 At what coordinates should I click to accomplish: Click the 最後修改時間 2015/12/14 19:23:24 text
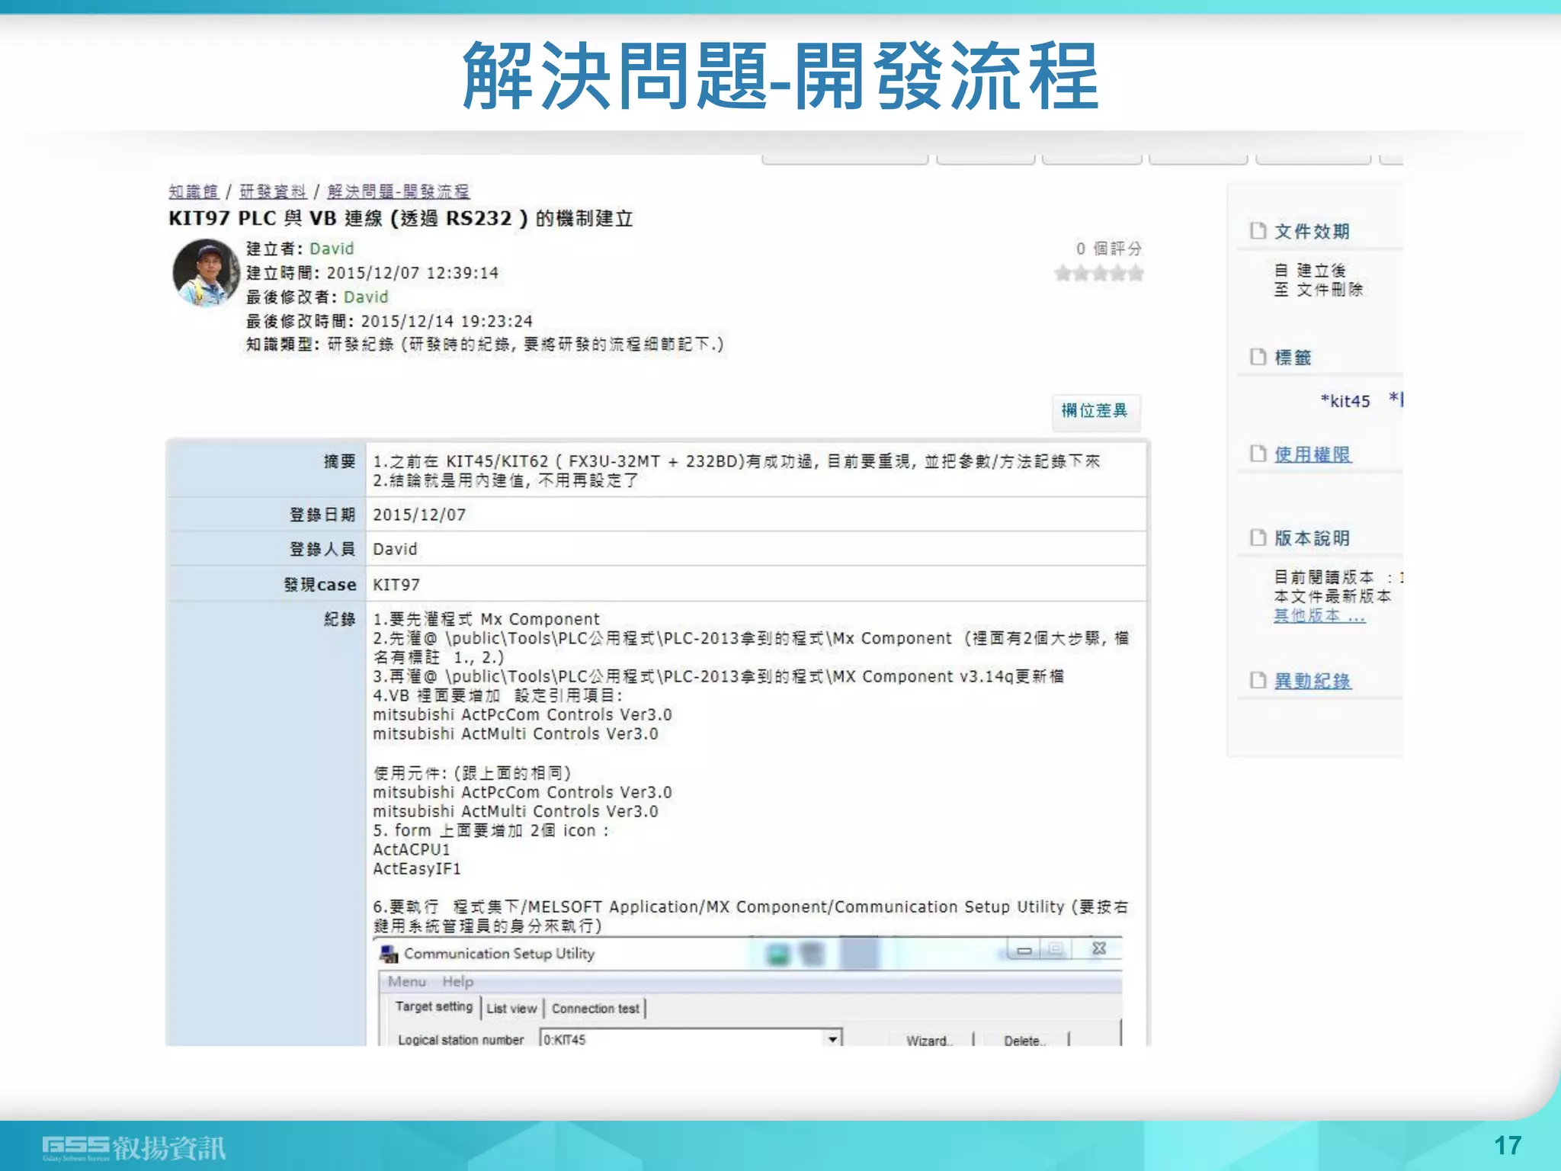click(389, 321)
